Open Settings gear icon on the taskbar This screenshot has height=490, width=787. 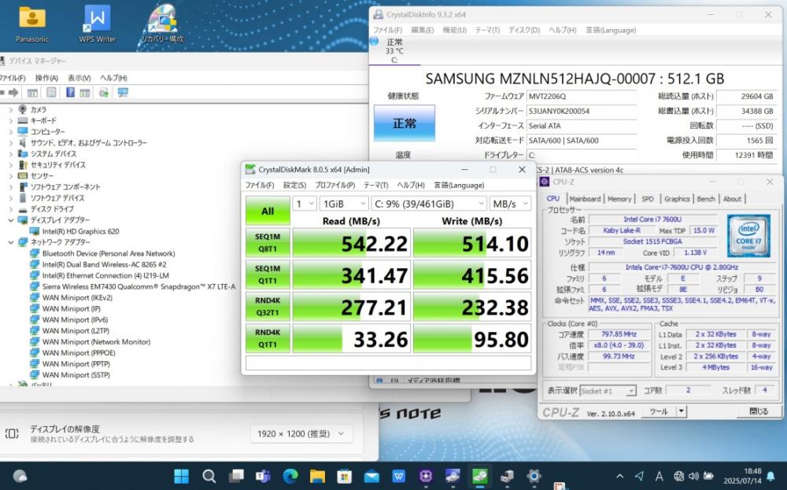(x=534, y=476)
